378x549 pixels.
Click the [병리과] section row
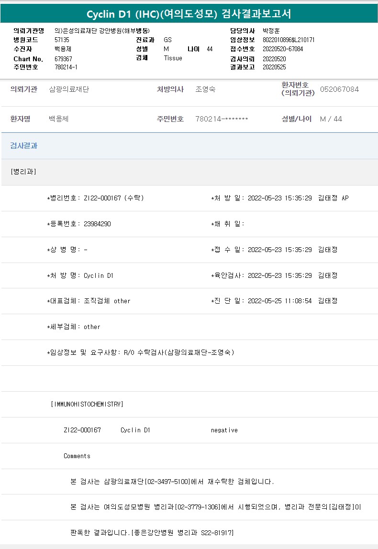23,172
